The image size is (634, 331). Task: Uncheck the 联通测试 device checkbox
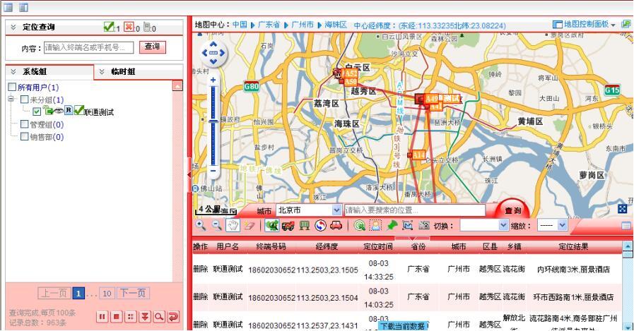[x=37, y=112]
